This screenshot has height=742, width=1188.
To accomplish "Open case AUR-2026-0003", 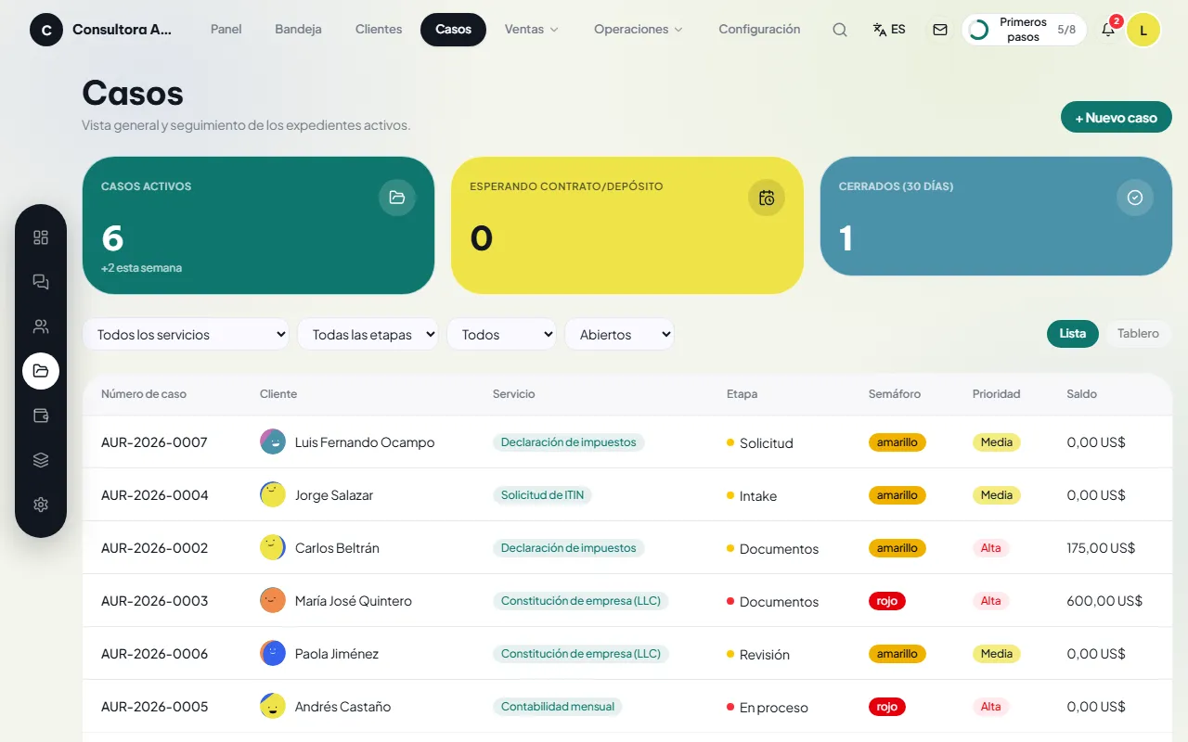I will (154, 601).
